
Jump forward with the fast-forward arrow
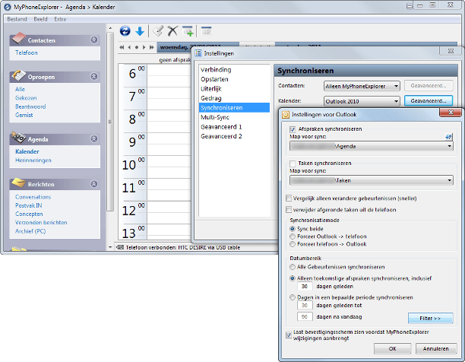[x=151, y=47]
